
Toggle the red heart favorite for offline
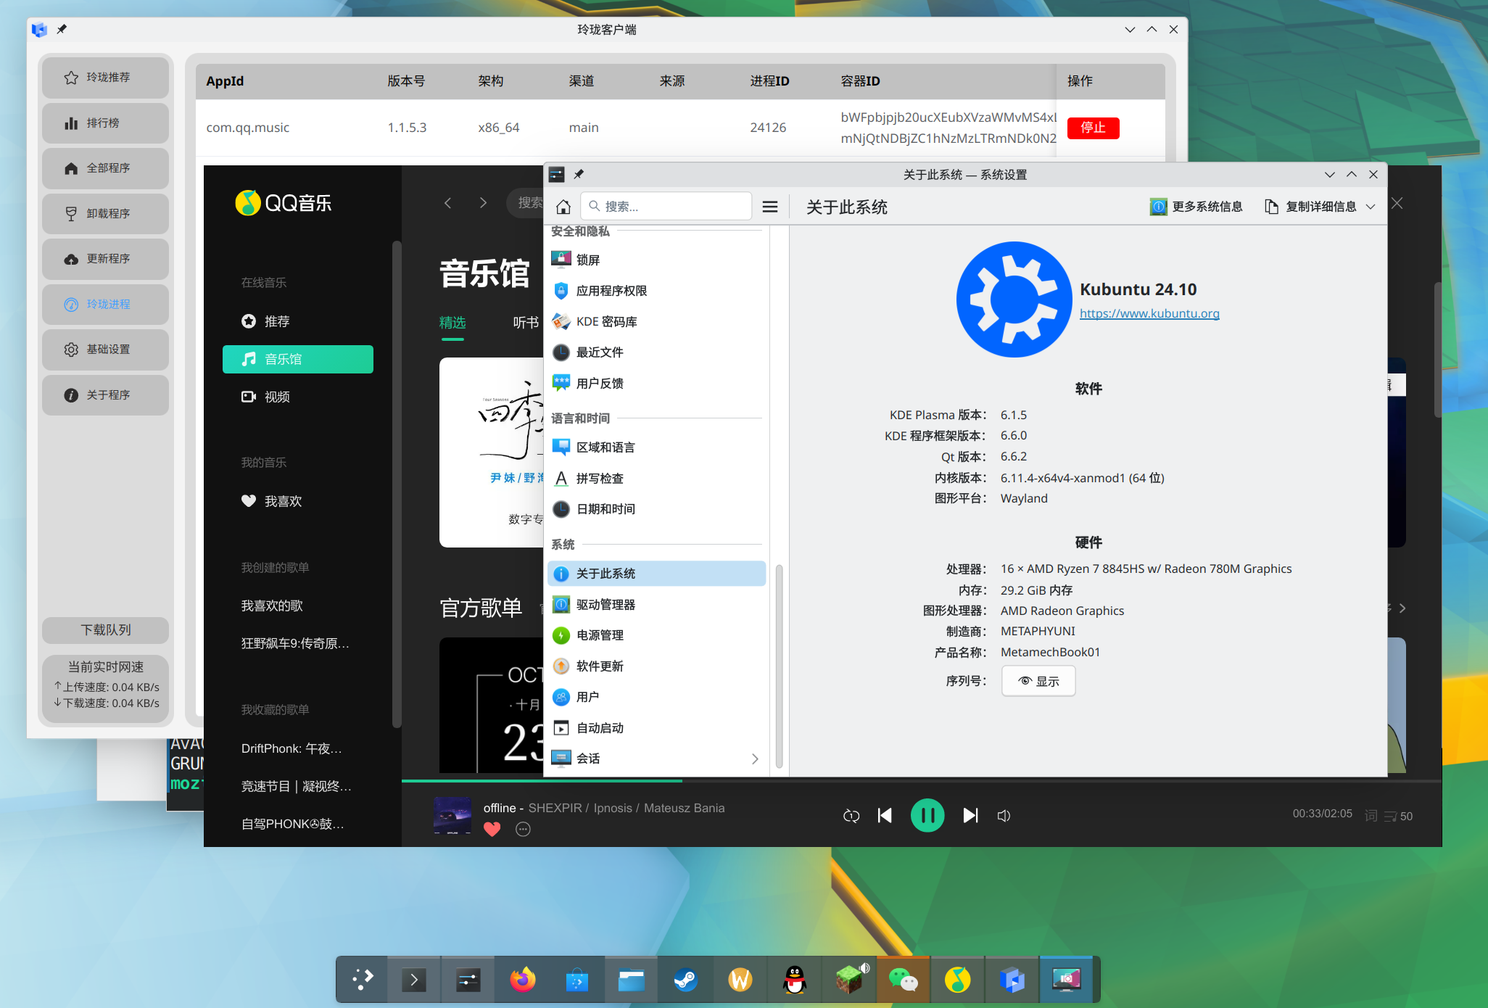tap(492, 829)
